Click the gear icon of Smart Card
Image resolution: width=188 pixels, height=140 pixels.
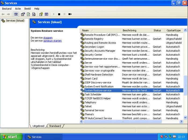(x=82, y=78)
